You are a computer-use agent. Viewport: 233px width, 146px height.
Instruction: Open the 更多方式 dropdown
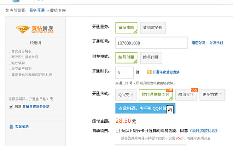(x=212, y=95)
